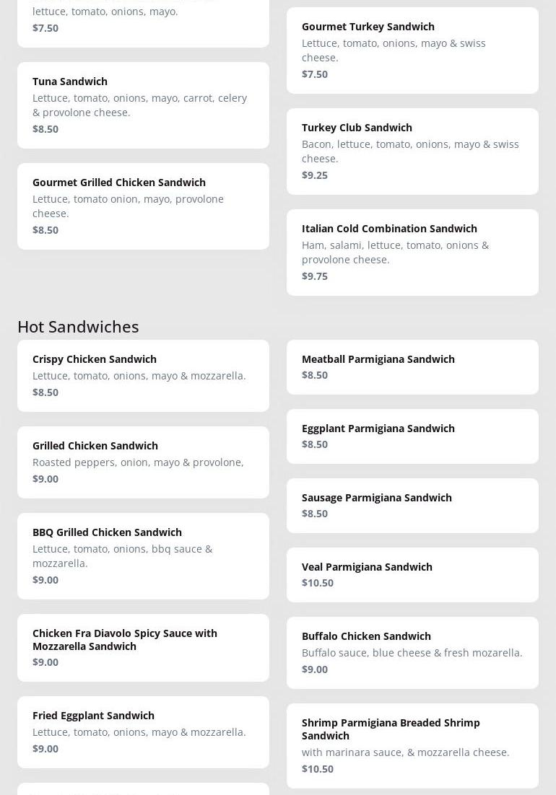Open the Grilled Chicken Sandwich with roasted peppers
Viewport: 556px width, 795px height.
[x=143, y=462]
